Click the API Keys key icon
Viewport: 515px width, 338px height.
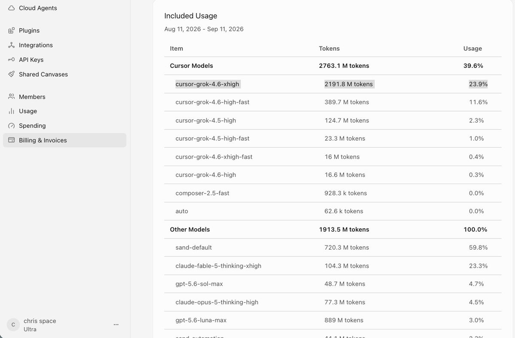point(12,60)
